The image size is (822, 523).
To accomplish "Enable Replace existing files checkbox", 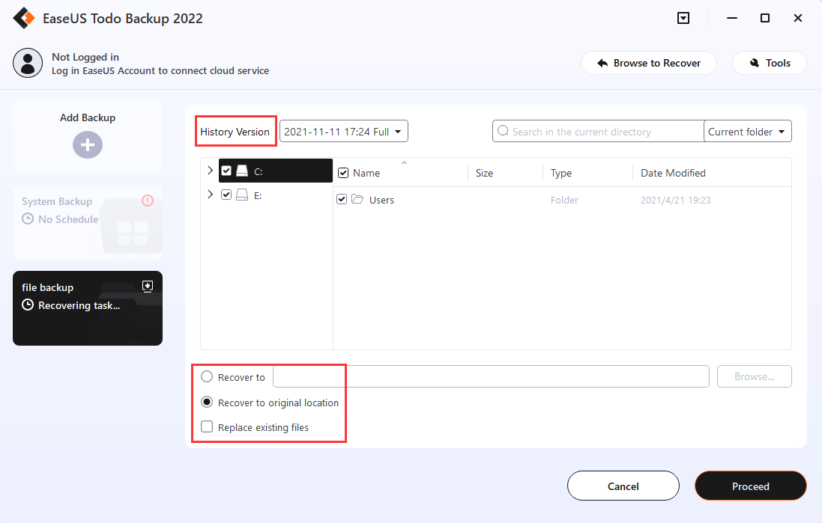I will [207, 426].
